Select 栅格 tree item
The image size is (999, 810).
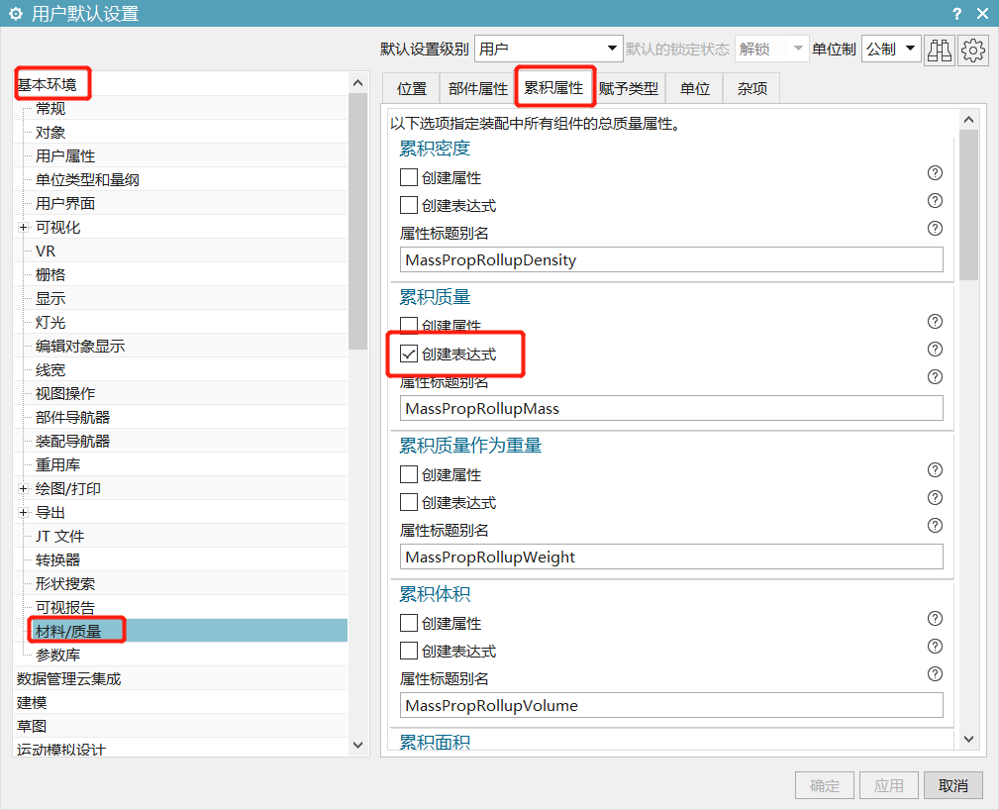click(50, 274)
